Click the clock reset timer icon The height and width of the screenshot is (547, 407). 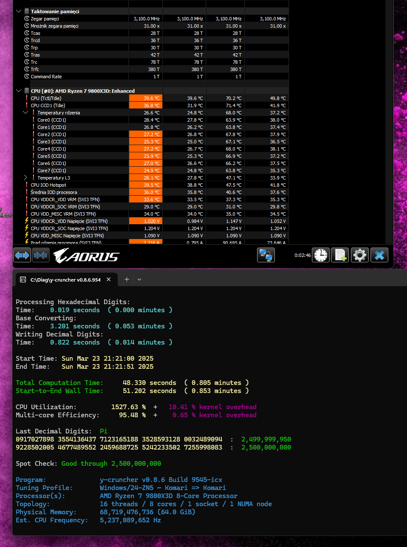tap(321, 255)
